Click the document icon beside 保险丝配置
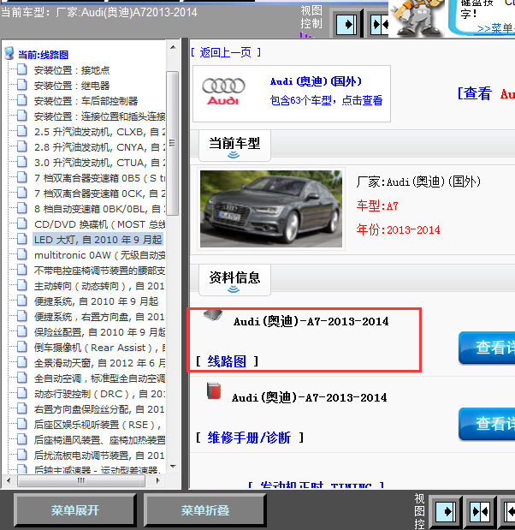The width and height of the screenshot is (515, 530). click(x=22, y=331)
